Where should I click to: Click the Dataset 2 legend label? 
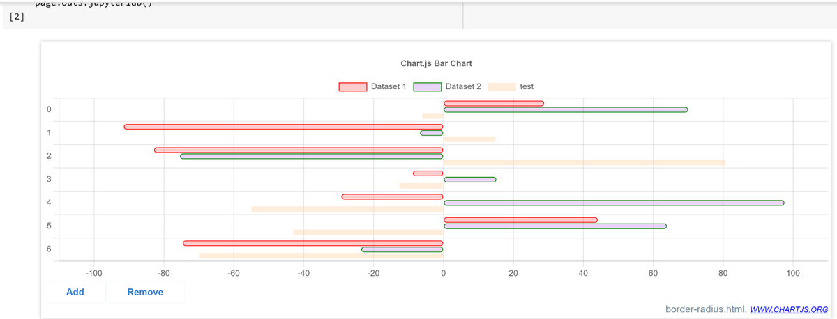tap(463, 87)
